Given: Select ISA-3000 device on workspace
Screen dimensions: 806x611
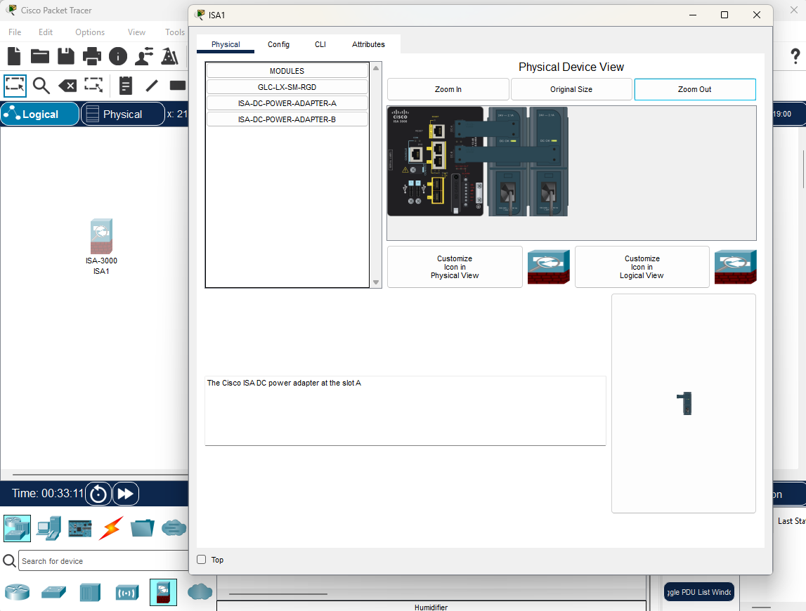Looking at the screenshot, I should pos(101,237).
